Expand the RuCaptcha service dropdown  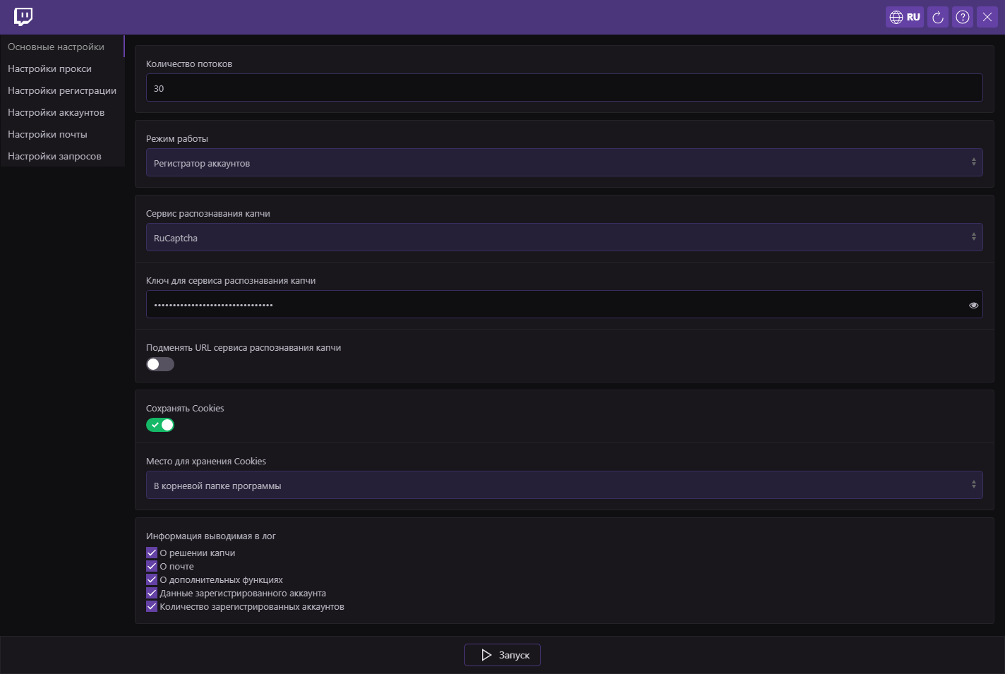(x=564, y=237)
